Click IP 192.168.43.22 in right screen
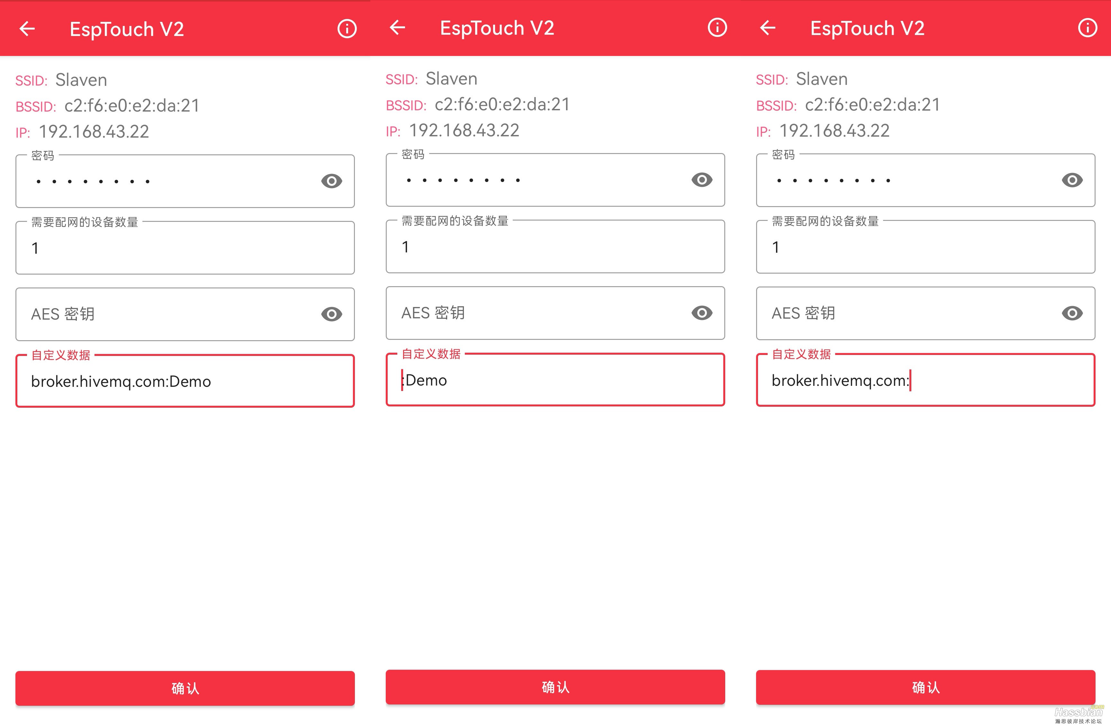This screenshot has width=1111, height=727. [834, 131]
